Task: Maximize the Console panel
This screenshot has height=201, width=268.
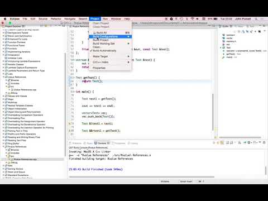Action: (264, 142)
